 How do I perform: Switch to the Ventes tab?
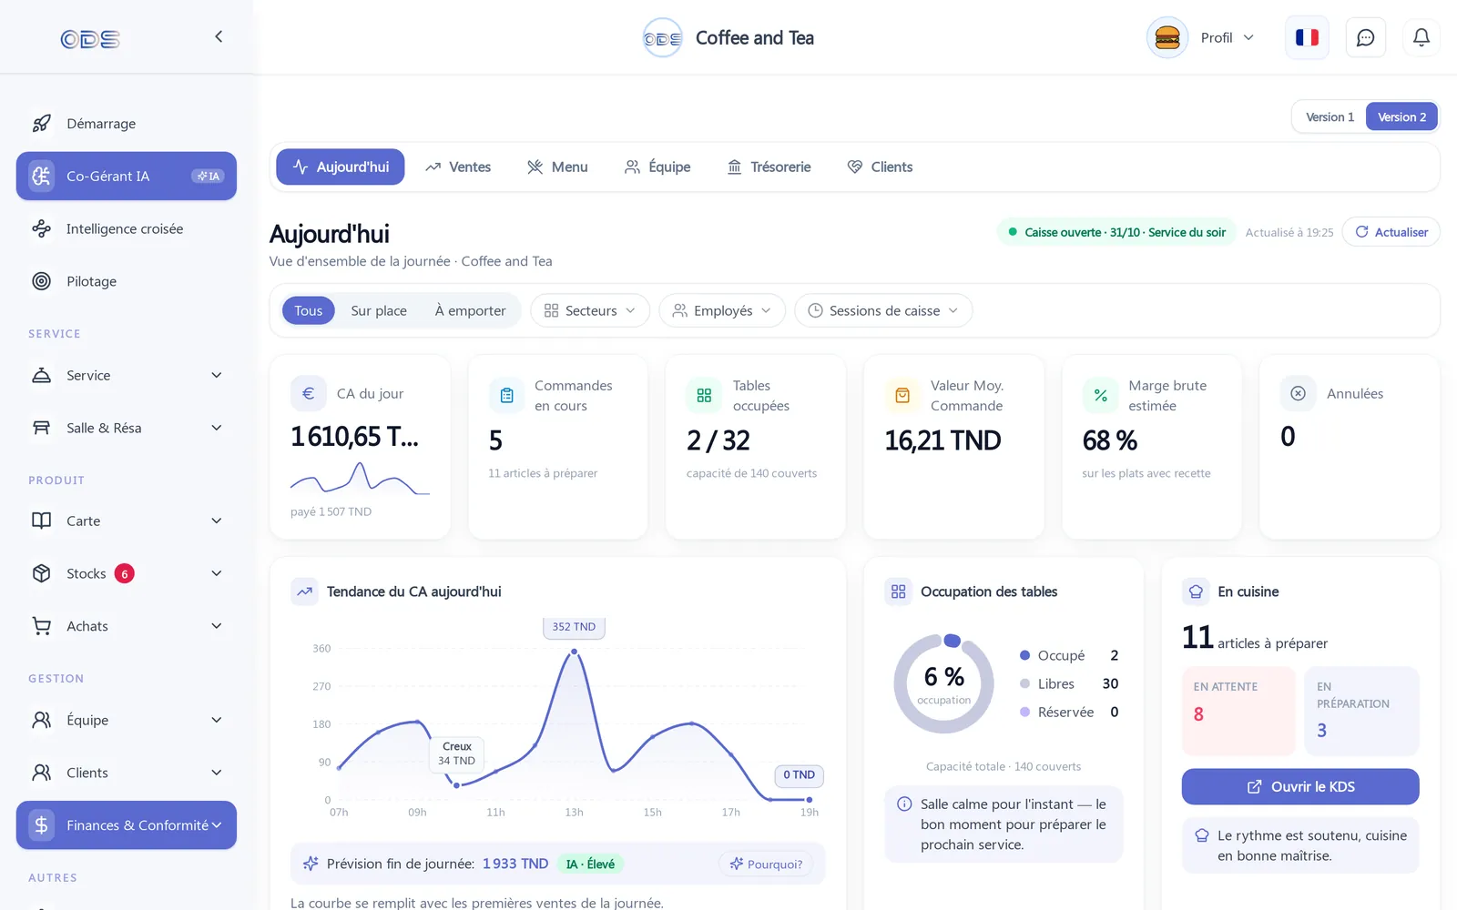click(458, 167)
